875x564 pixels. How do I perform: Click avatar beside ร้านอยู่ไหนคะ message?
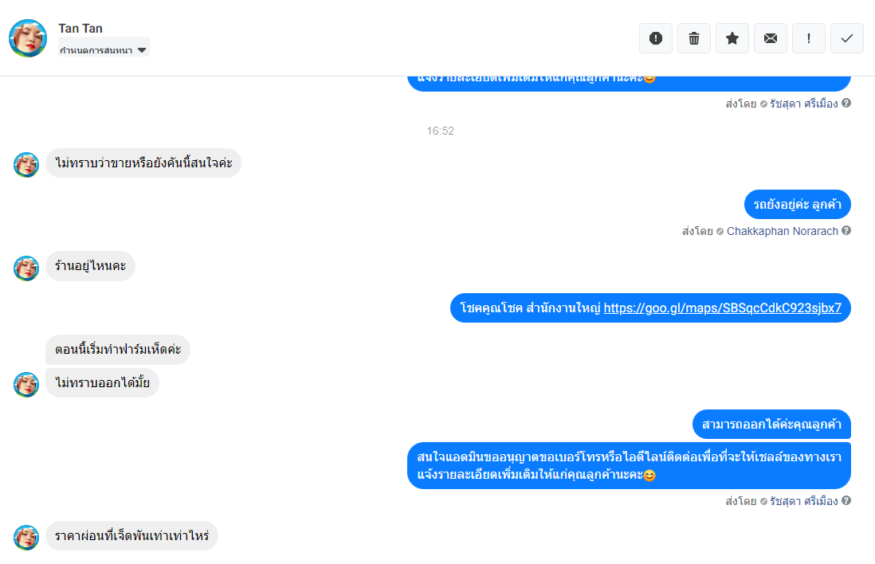(x=26, y=268)
